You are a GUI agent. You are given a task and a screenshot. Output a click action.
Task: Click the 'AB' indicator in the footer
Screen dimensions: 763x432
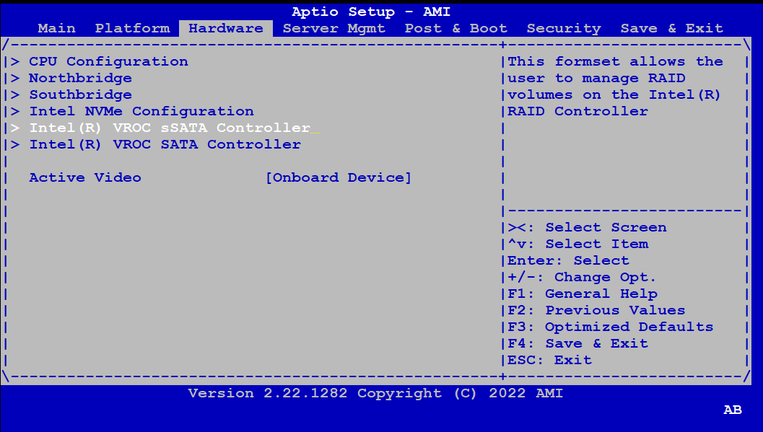[x=733, y=410]
